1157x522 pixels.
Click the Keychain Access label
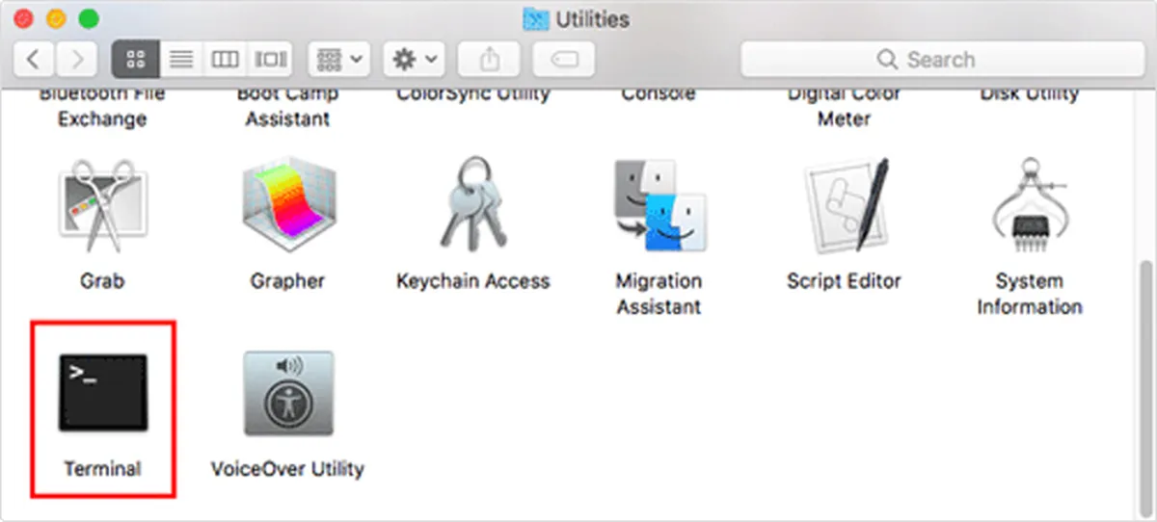pos(472,281)
